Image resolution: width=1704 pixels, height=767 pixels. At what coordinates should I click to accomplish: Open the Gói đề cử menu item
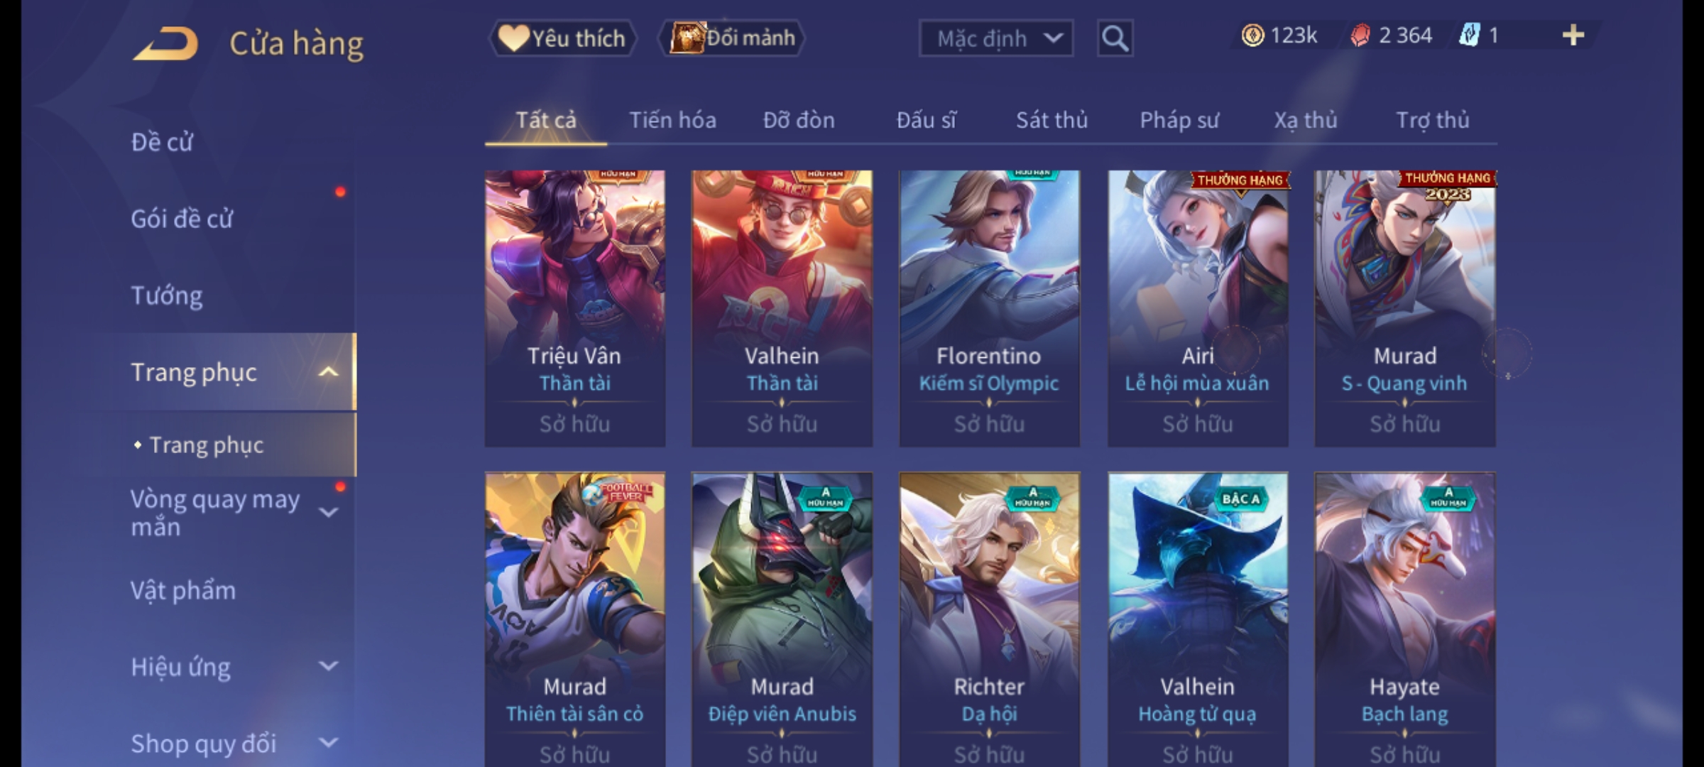(x=182, y=219)
